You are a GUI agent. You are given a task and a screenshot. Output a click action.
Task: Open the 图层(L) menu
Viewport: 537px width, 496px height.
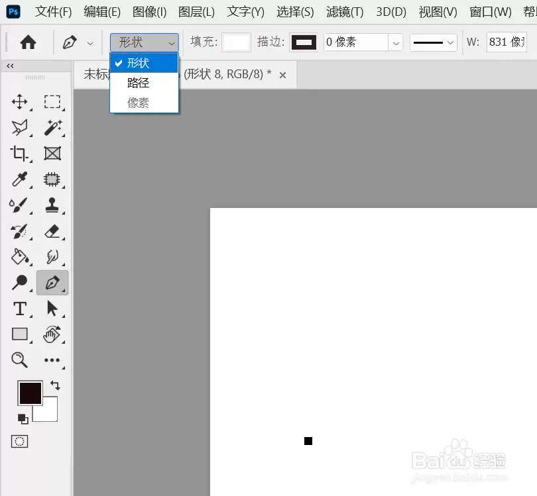[196, 12]
